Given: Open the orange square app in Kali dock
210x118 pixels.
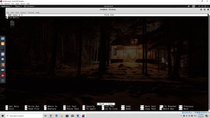Looking at the screenshot, I should point(3,65).
